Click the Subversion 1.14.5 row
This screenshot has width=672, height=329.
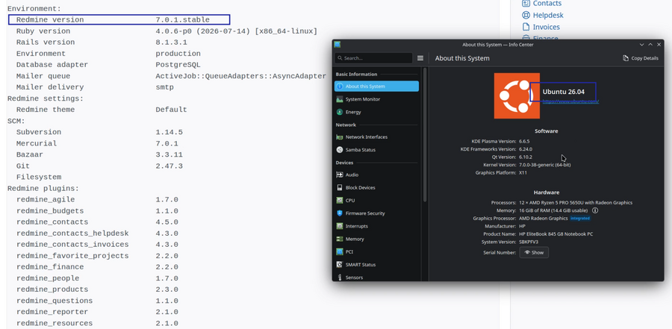[99, 132]
